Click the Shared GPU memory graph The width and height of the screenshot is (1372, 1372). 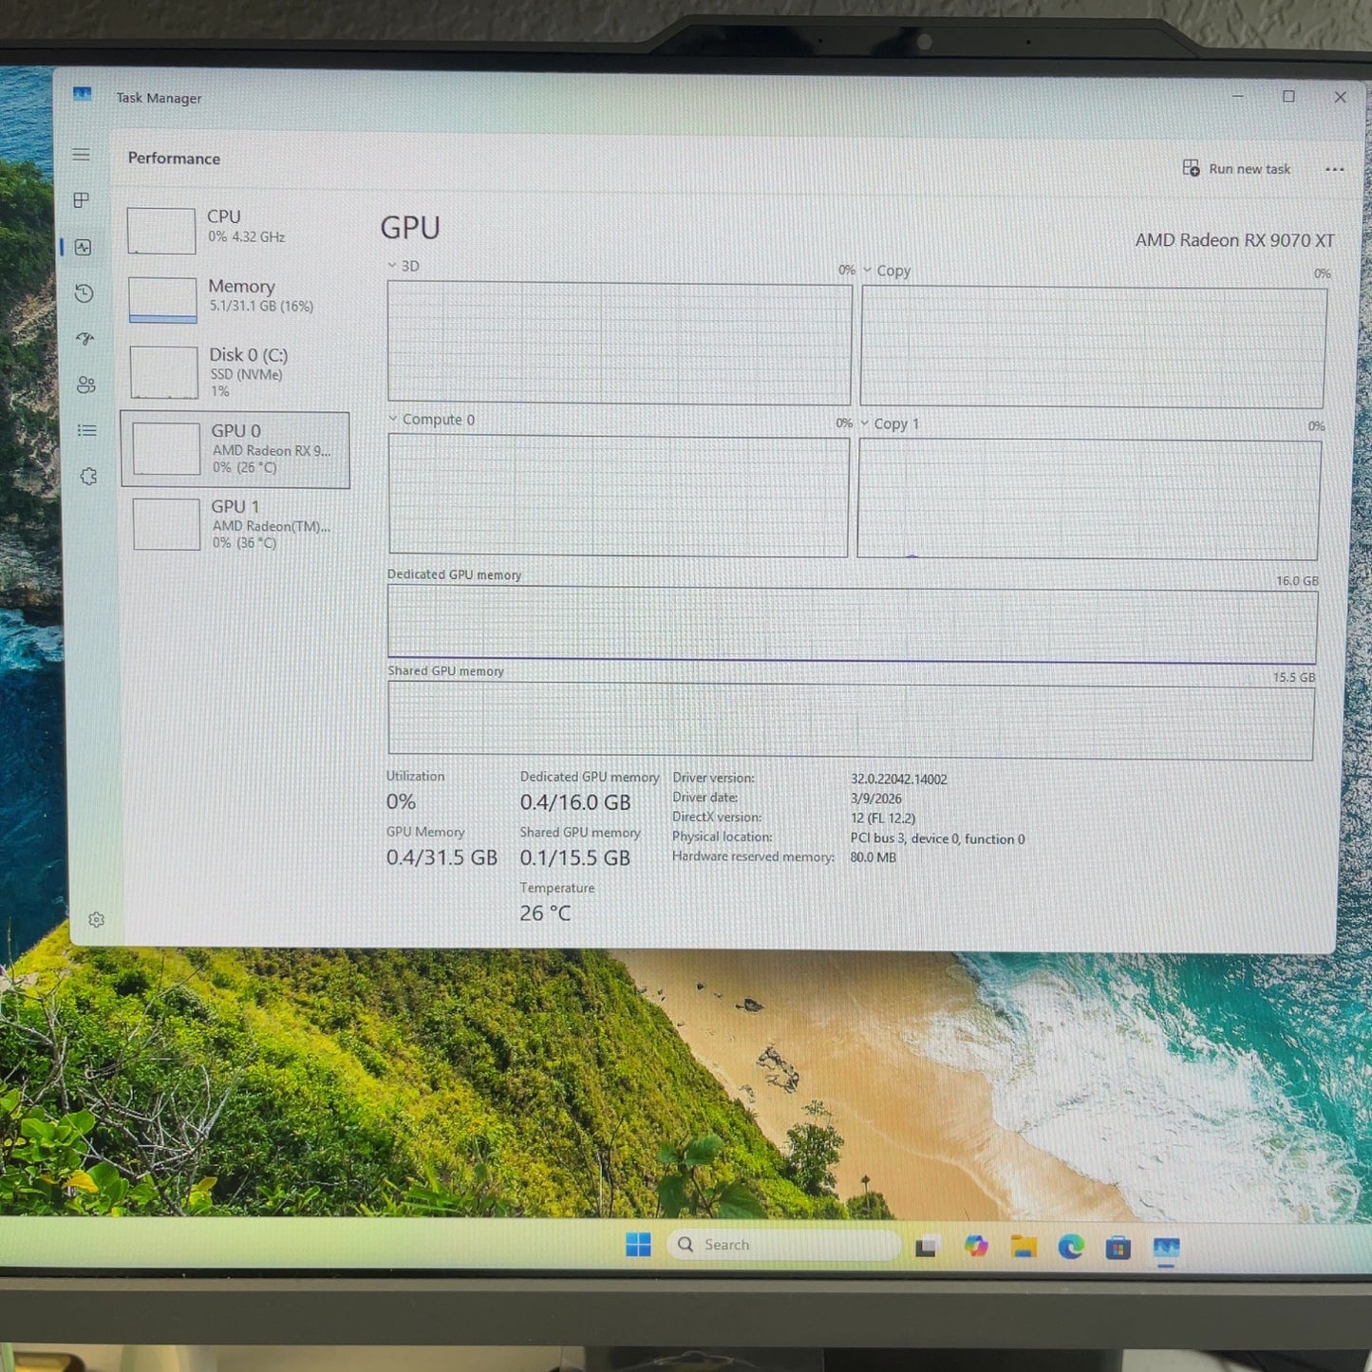(851, 722)
